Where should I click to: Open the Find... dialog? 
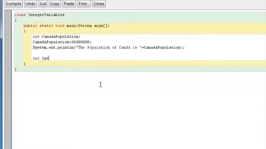pos(84,4)
